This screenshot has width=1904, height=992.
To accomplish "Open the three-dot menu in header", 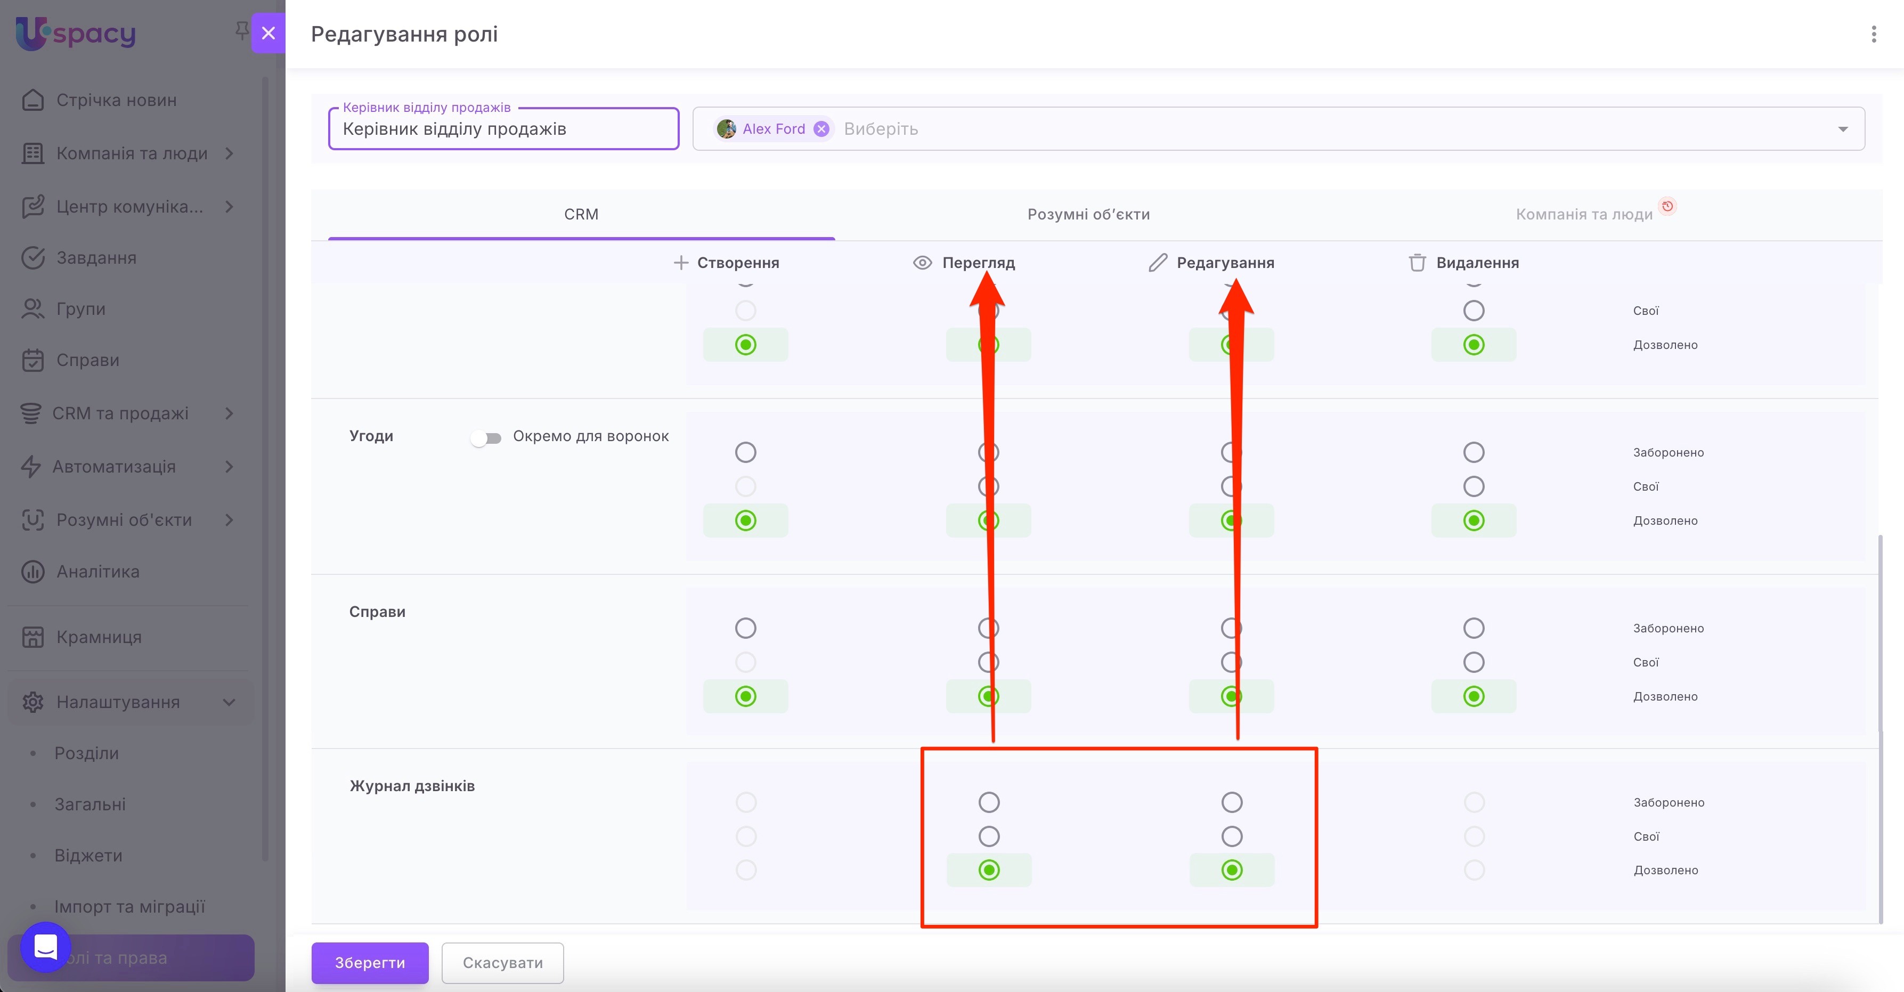I will [1873, 34].
